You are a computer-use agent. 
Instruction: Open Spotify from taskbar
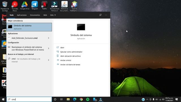88,99
